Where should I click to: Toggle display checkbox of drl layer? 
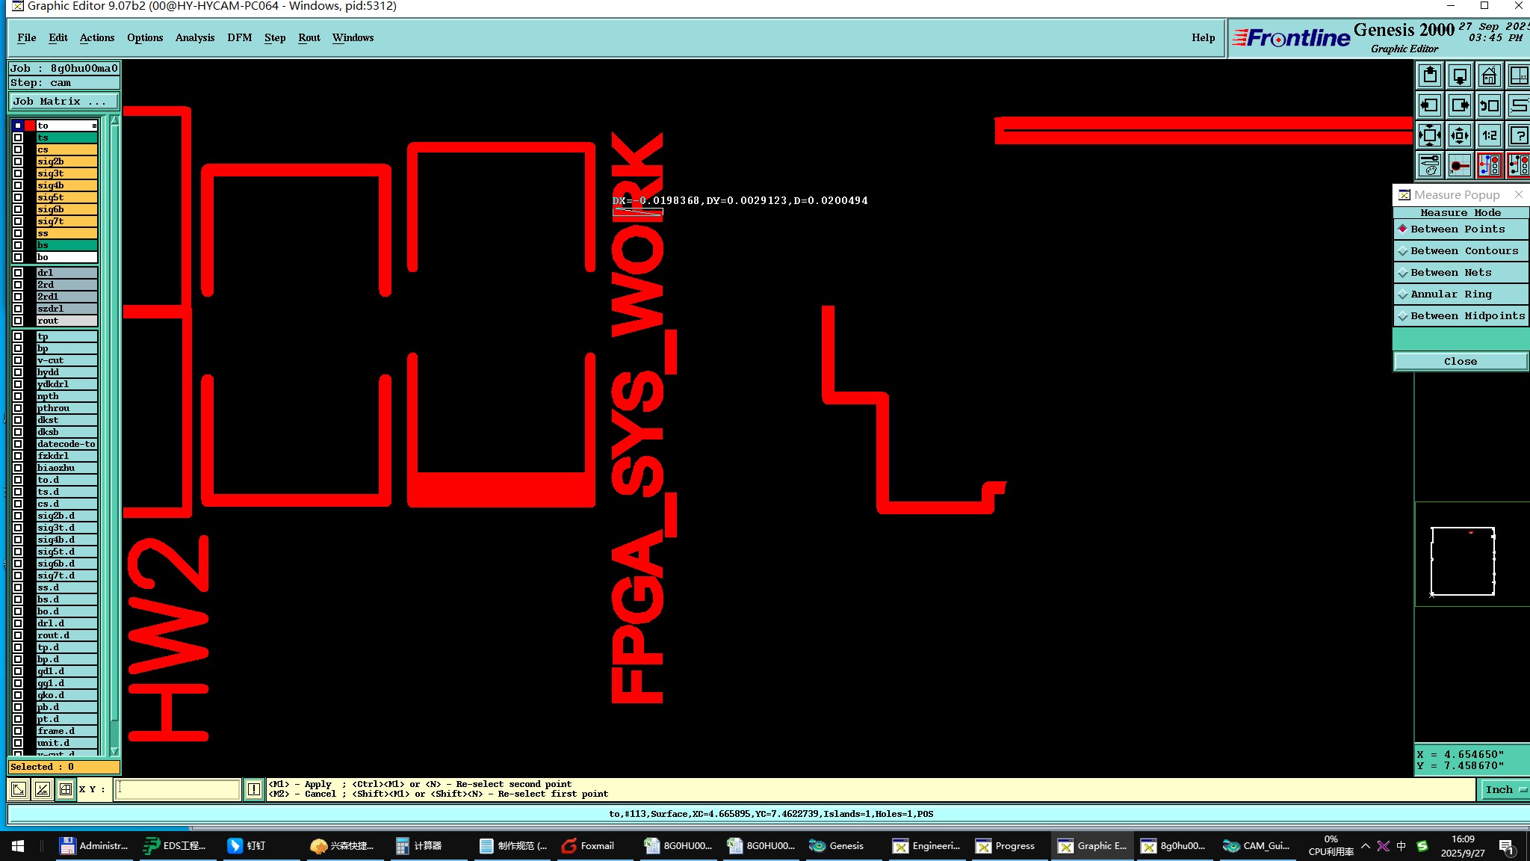pyautogui.click(x=18, y=273)
